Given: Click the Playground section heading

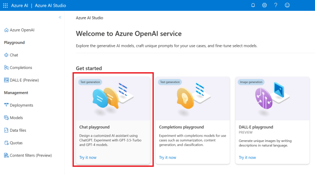Looking at the screenshot, I should [14, 42].
